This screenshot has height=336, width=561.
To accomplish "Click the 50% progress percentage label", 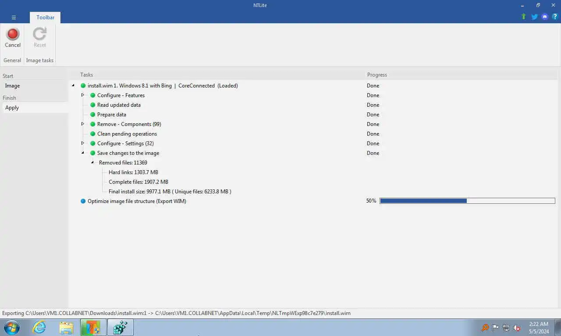I will (371, 201).
